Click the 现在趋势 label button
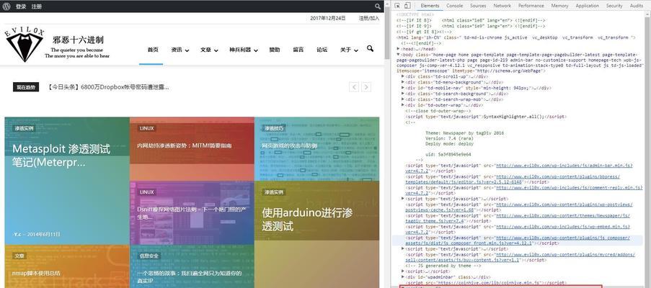Viewport: 651px width, 288px height. point(26,87)
